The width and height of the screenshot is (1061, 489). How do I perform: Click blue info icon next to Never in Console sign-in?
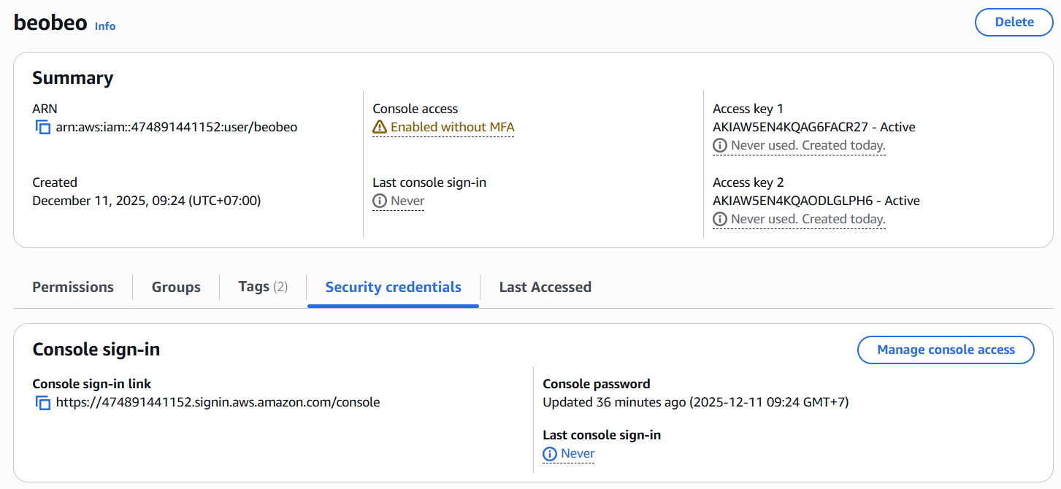coord(550,454)
